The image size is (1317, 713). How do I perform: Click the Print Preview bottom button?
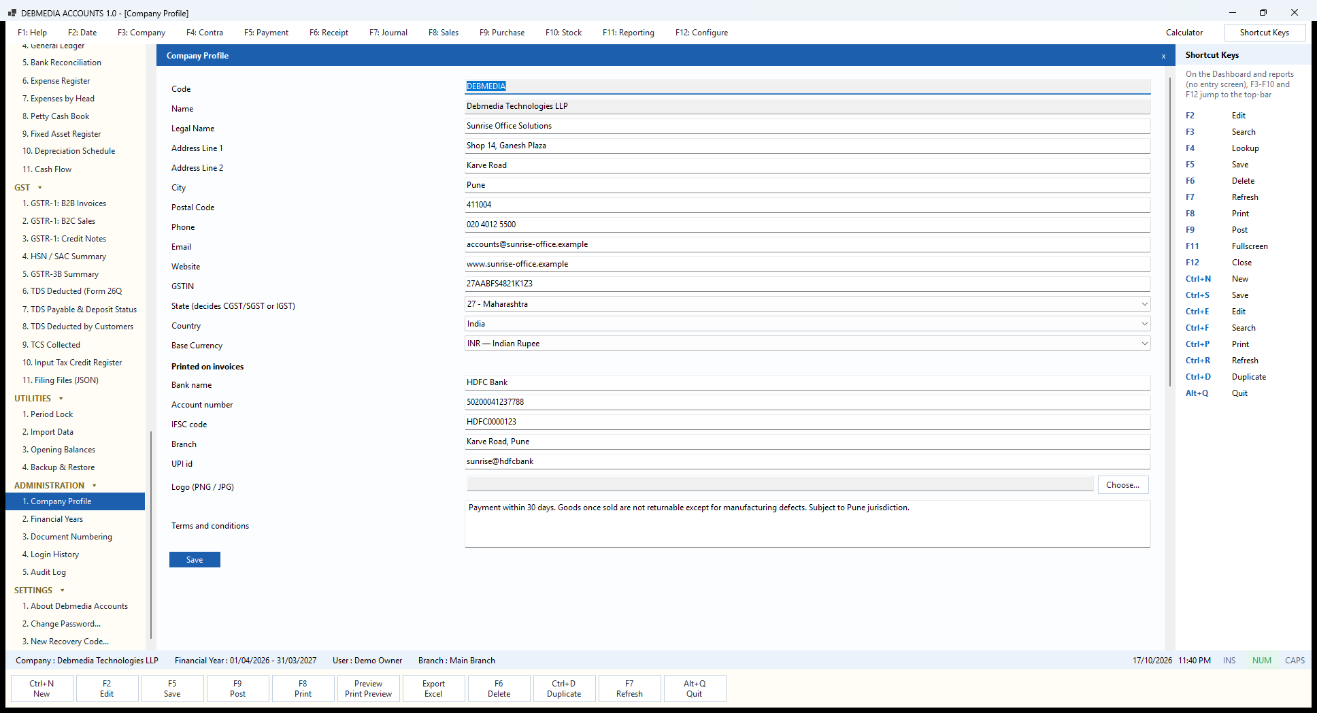click(x=368, y=689)
